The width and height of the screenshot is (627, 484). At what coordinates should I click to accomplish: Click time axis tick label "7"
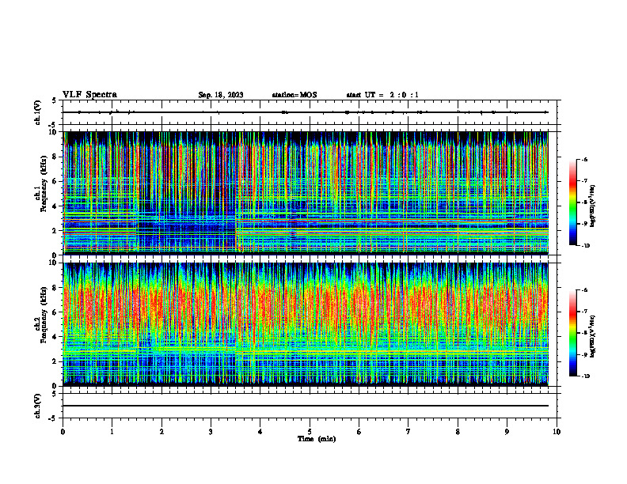[408, 432]
